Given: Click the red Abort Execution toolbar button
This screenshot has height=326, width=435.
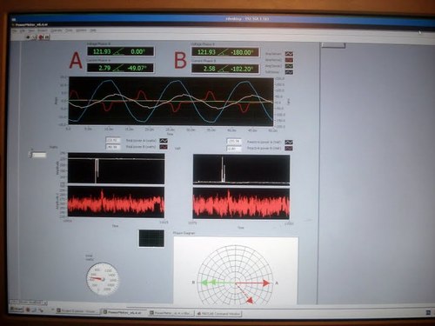Looking at the screenshot, I should tap(41, 37).
